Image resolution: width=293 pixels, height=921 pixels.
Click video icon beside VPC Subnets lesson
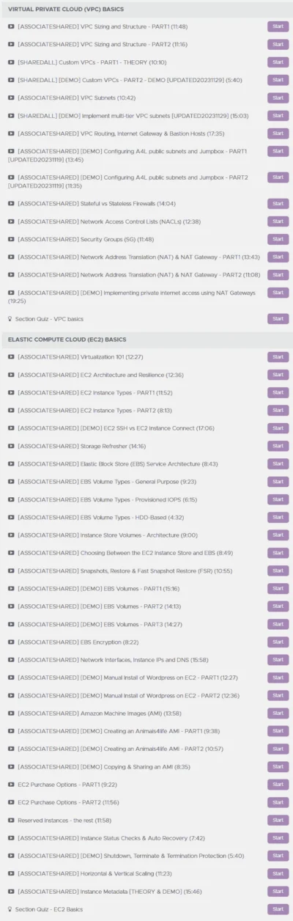coord(11,98)
